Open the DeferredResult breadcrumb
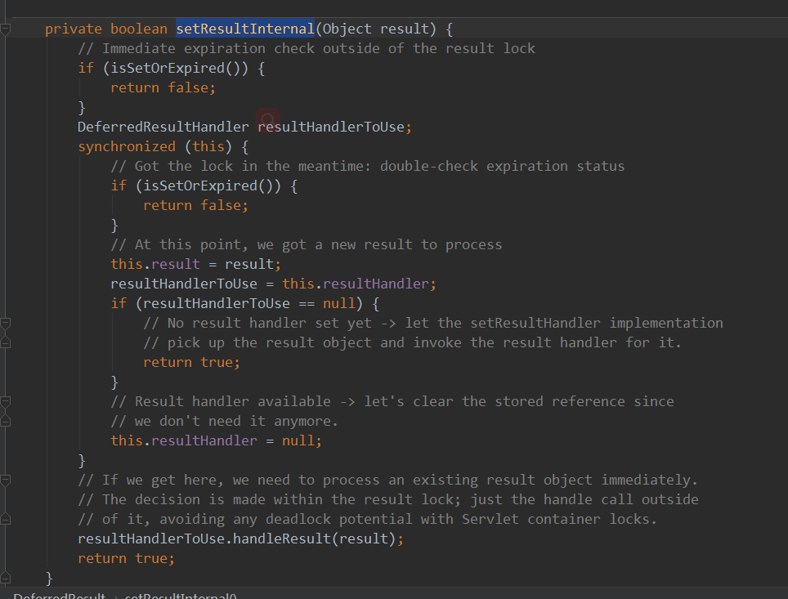 coord(59,596)
